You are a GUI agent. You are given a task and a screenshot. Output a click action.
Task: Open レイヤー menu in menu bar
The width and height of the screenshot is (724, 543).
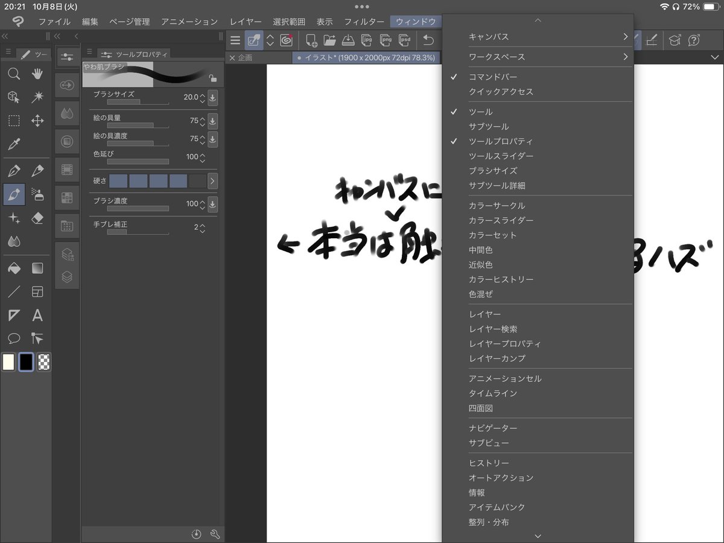coord(246,22)
